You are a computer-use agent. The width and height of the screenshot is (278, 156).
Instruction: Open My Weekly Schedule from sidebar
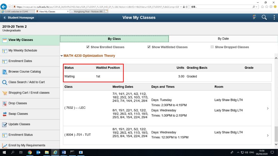coord(23,51)
